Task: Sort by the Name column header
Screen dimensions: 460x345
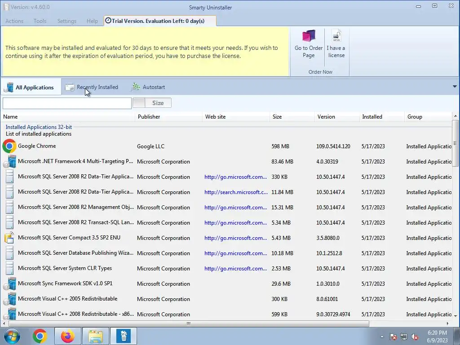Action: 68,117
